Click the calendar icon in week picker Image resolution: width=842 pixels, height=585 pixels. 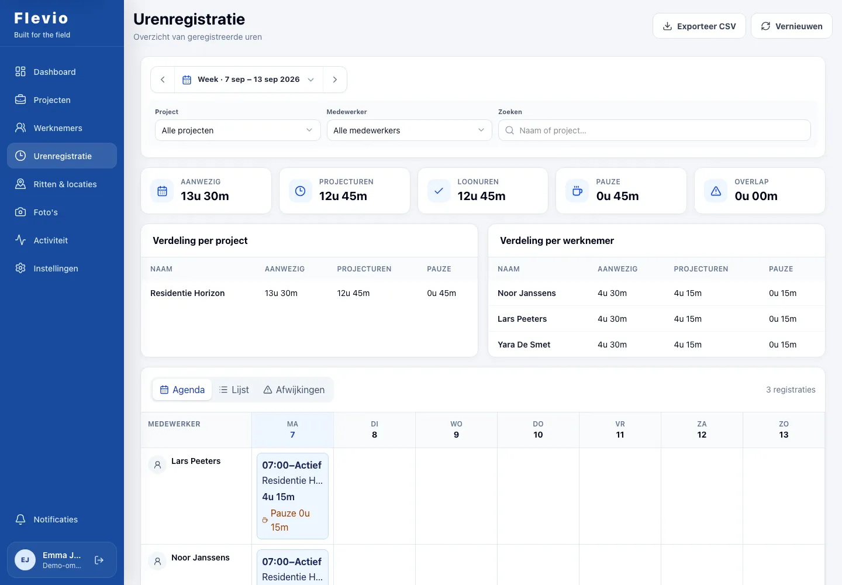click(x=187, y=80)
